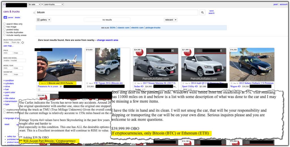Tick 'include nearby areas' checkbox

pyautogui.click(x=5, y=35)
